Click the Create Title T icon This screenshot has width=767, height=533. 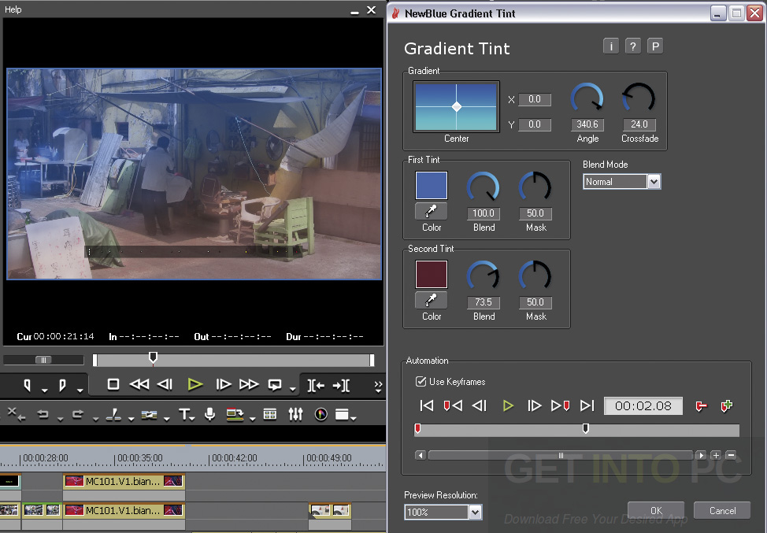[184, 415]
